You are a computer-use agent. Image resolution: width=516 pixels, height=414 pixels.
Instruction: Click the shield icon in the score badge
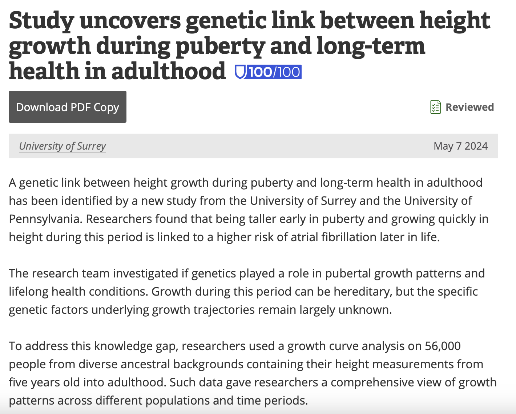pyautogui.click(x=241, y=72)
